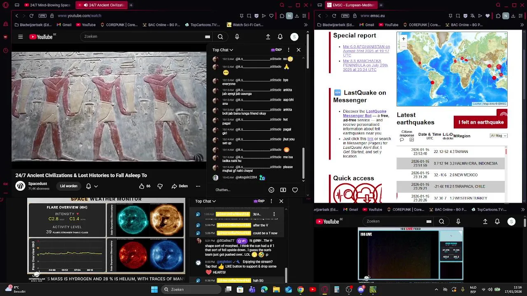Open the account avatar 'S' in top YouTube window

294,37
